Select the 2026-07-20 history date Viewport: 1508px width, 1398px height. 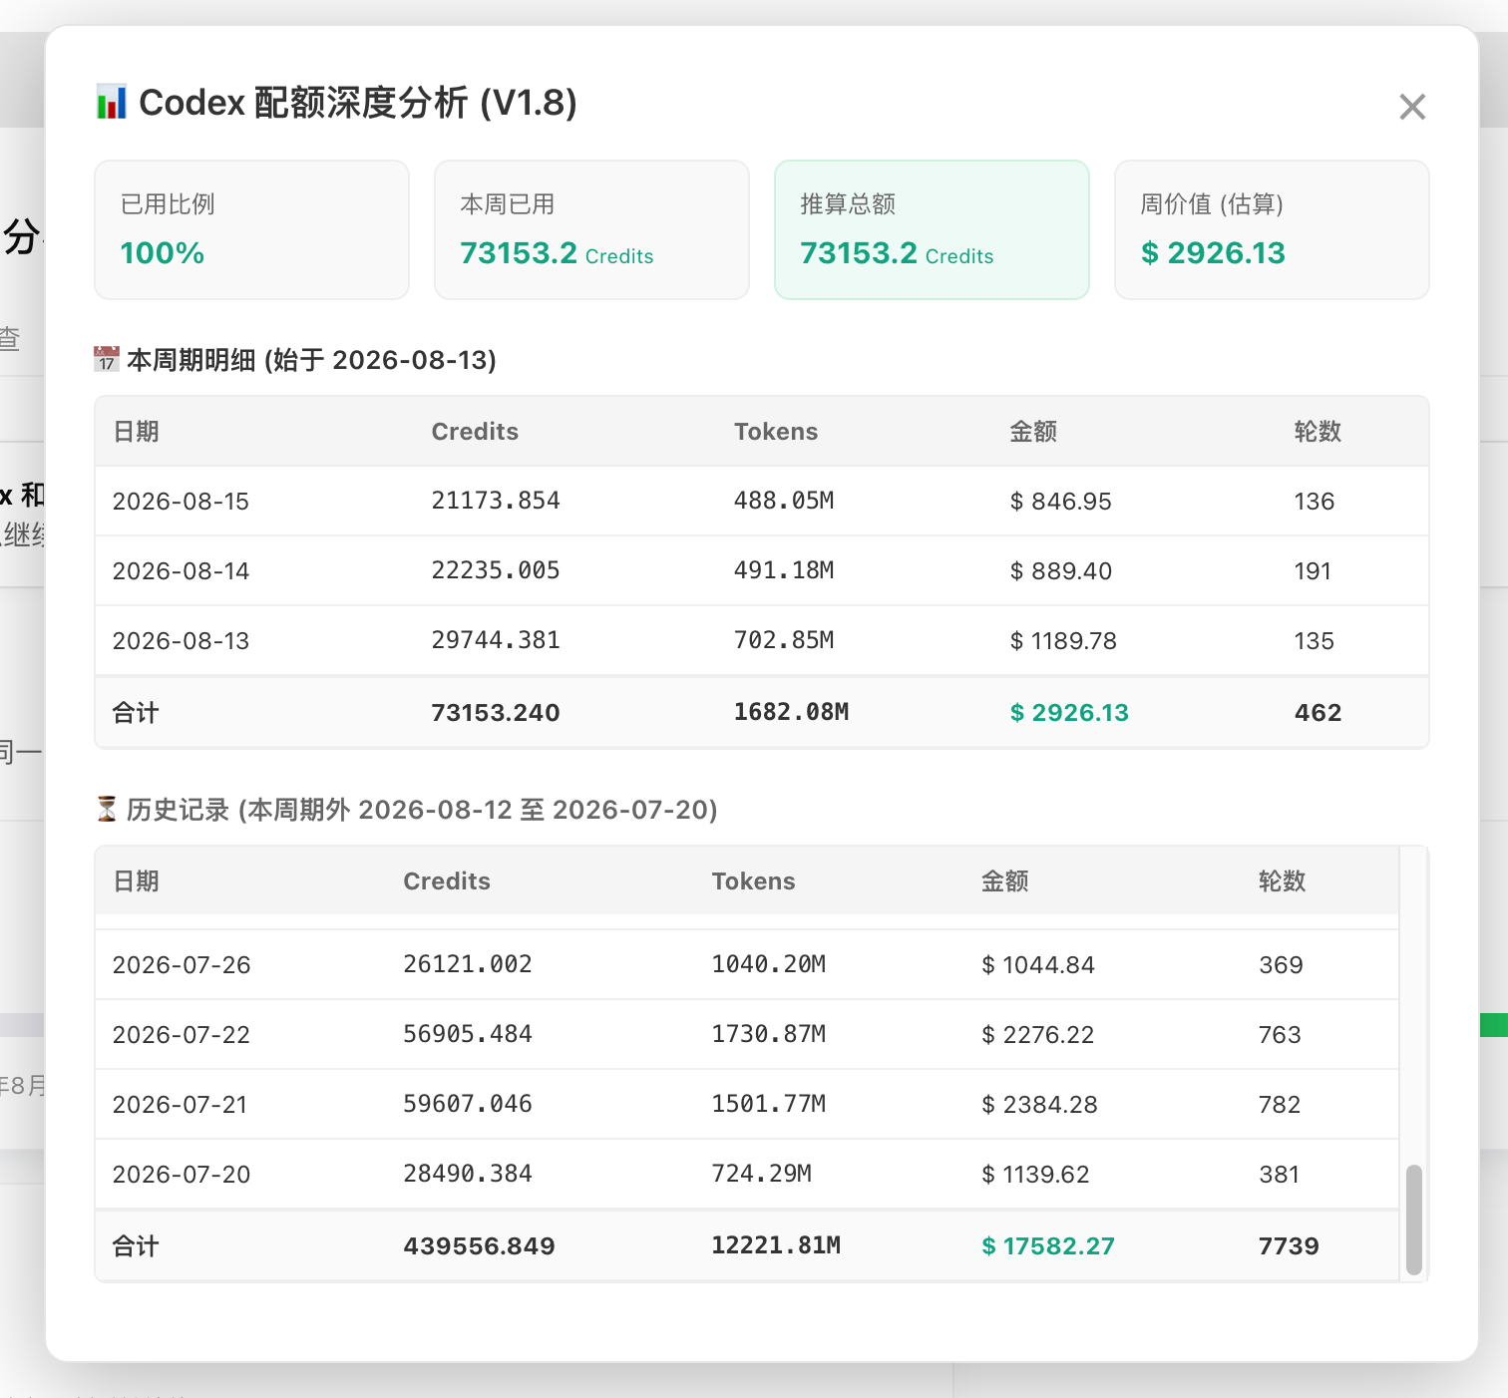click(182, 1175)
